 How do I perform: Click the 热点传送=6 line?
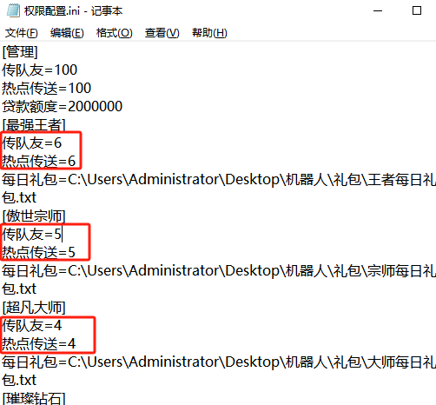tap(39, 161)
